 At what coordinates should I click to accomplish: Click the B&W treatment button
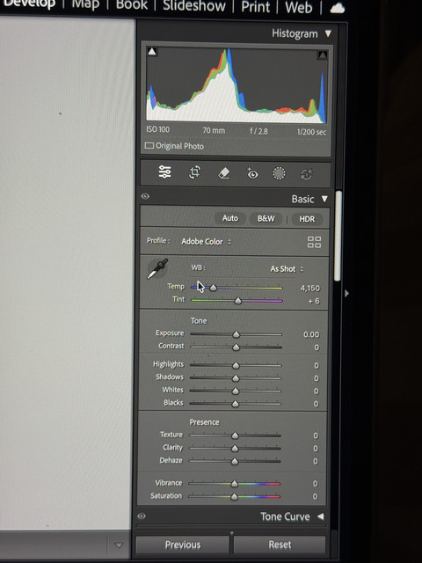point(266,219)
